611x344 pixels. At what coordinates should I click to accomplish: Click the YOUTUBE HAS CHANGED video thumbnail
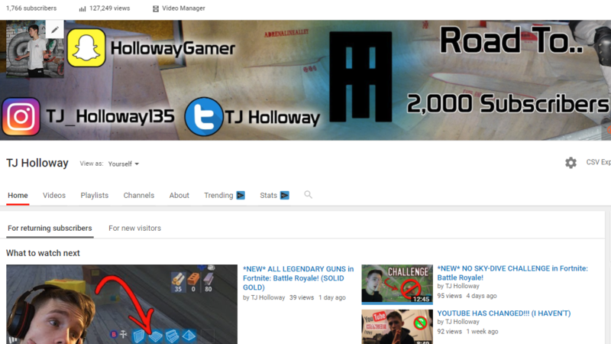click(x=396, y=326)
